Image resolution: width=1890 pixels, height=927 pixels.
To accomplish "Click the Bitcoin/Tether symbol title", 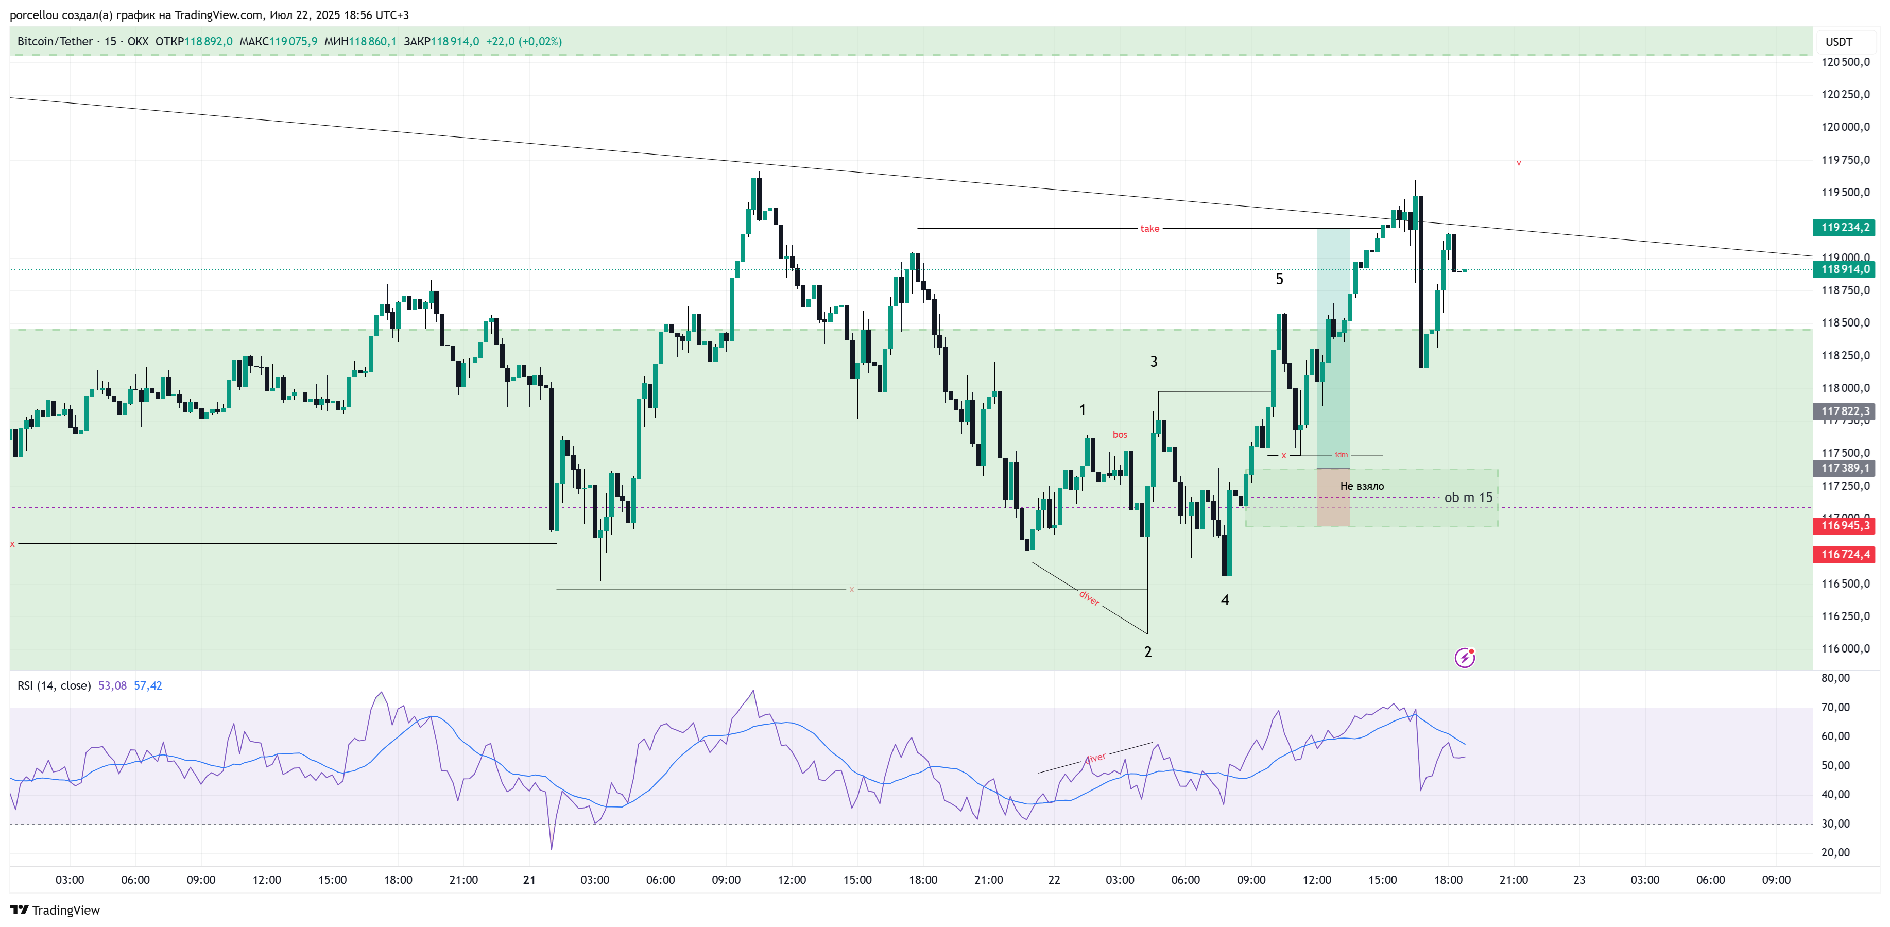I will coord(55,41).
